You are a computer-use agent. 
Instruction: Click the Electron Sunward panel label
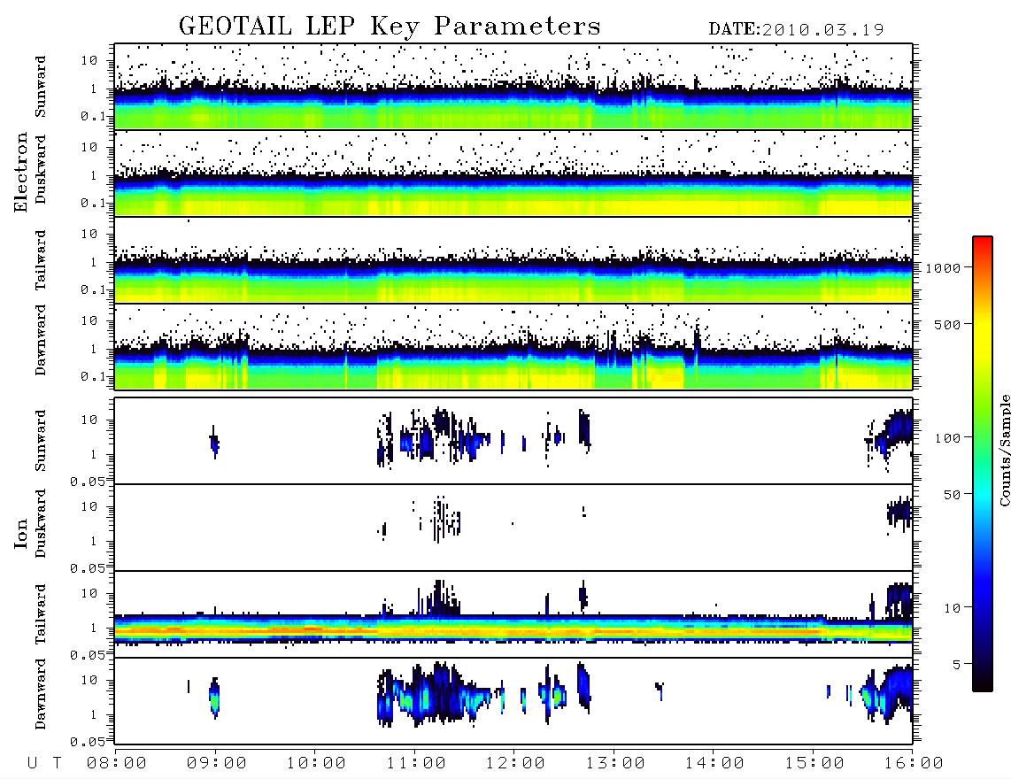(x=41, y=87)
